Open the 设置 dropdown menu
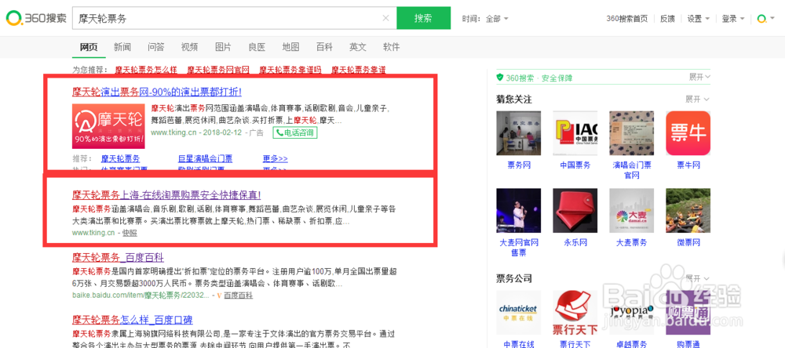Screen dimensions: 785x348 pos(698,19)
